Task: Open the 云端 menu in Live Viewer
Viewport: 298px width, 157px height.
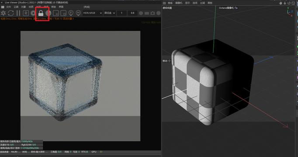Action: pyautogui.click(x=16, y=7)
